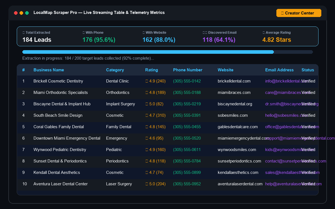335x209 pixels.
Task: Click phone number (305) 555-0142
Action: click(187, 81)
